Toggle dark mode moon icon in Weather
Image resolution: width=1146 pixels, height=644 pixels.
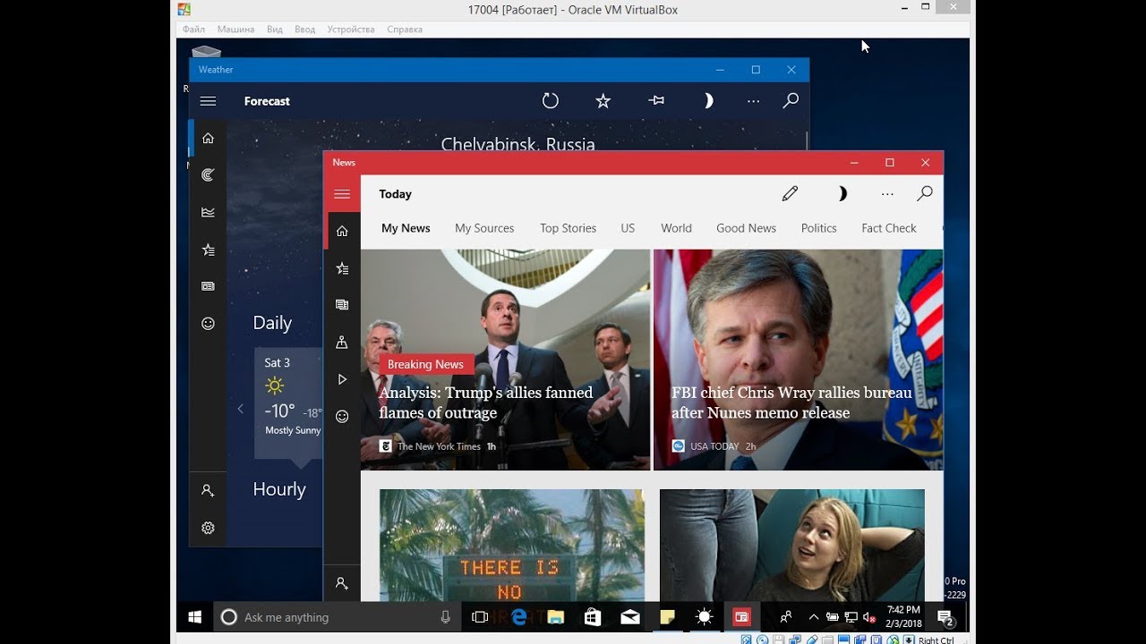(708, 101)
